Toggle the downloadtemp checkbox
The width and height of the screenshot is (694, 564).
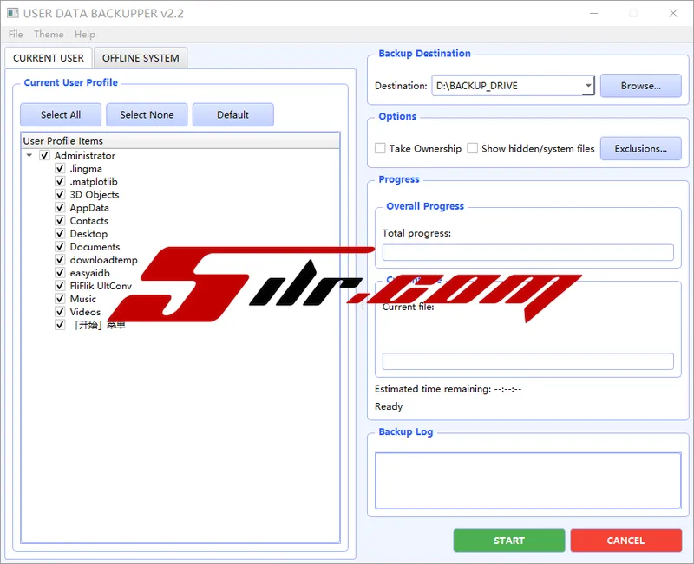tap(60, 260)
